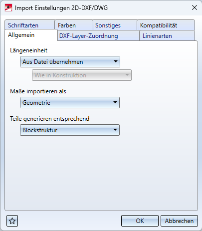Confirm settings with the OK button
This screenshot has height=231, width=202.
point(140,221)
